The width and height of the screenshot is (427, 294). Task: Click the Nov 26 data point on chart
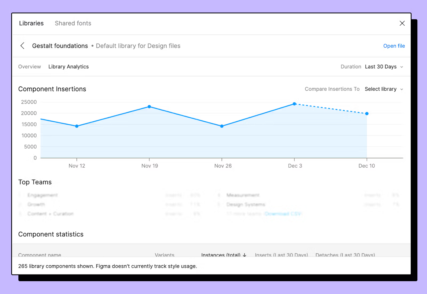coord(222,126)
